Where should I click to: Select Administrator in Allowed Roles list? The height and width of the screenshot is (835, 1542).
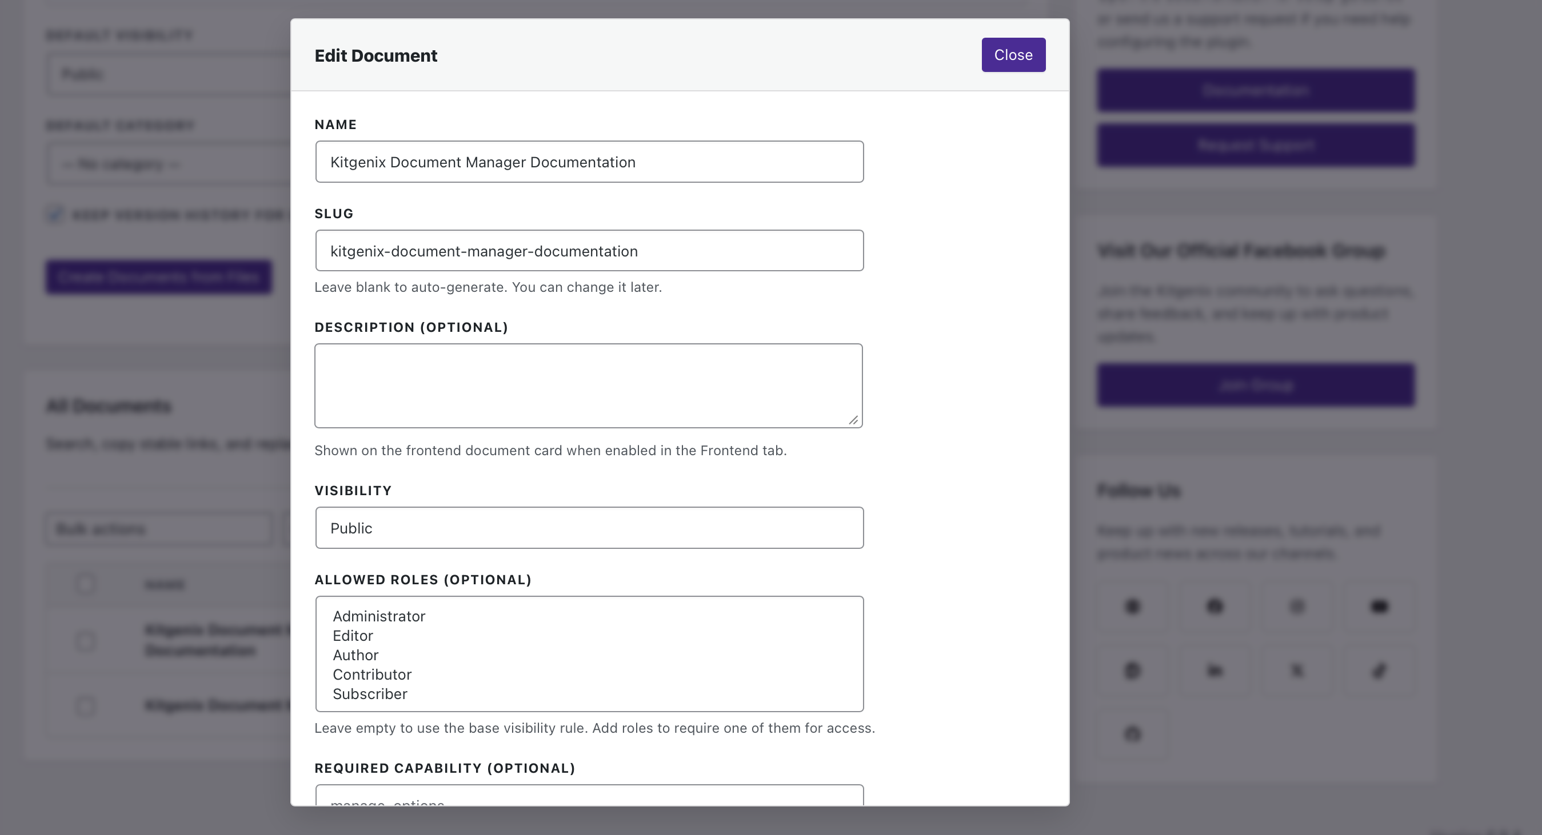click(379, 616)
